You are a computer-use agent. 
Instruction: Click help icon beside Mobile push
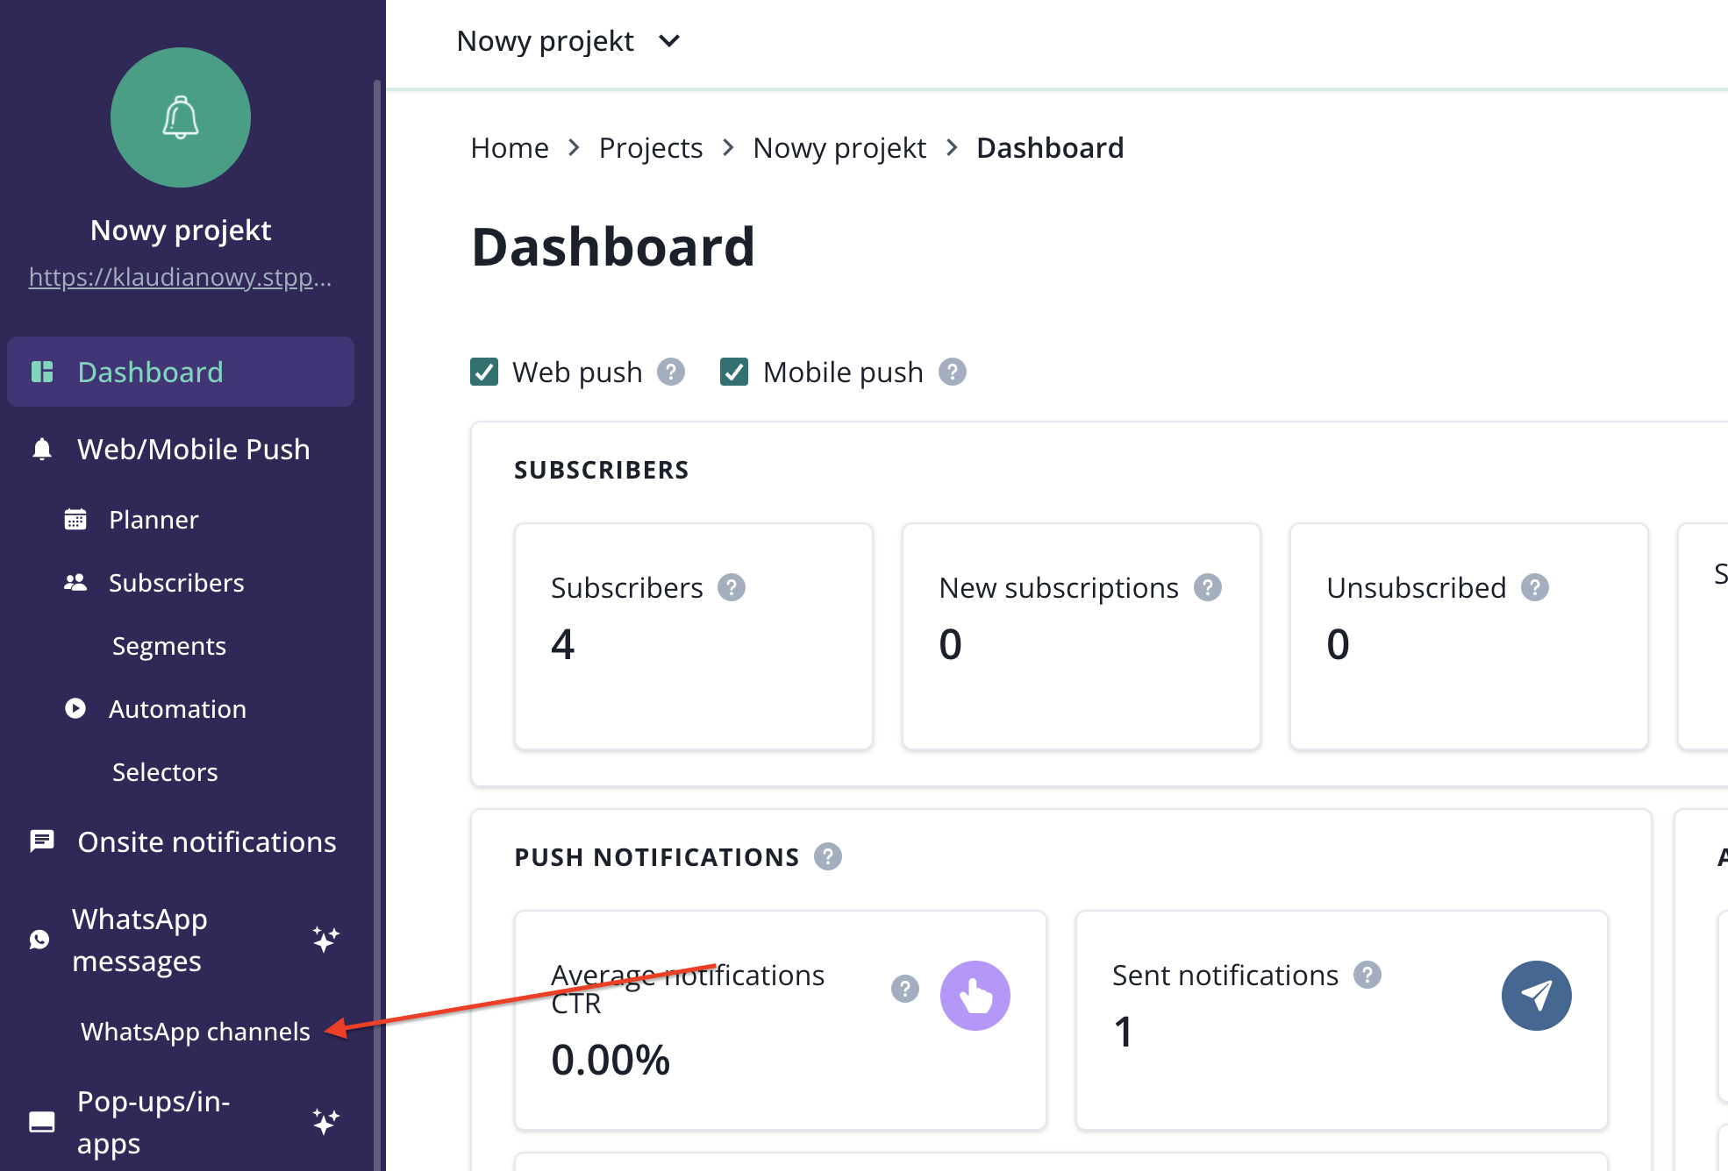tap(953, 372)
